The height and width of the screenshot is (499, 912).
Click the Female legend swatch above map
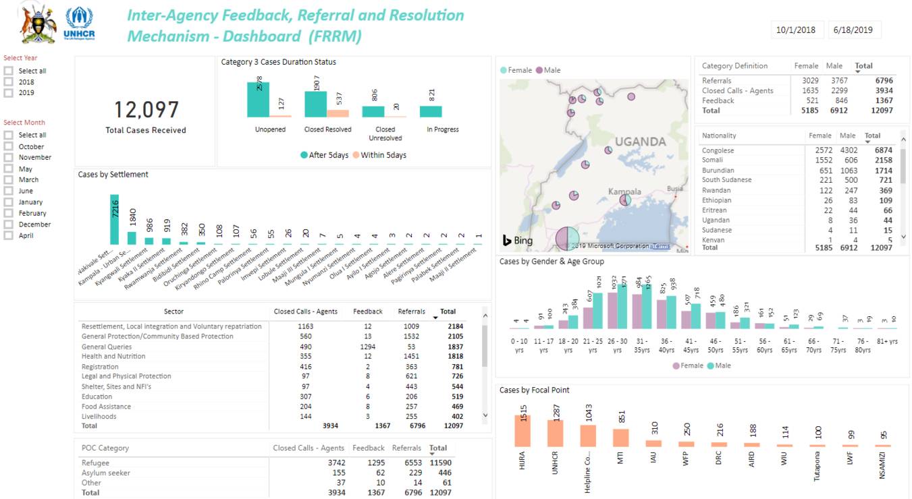click(x=504, y=70)
